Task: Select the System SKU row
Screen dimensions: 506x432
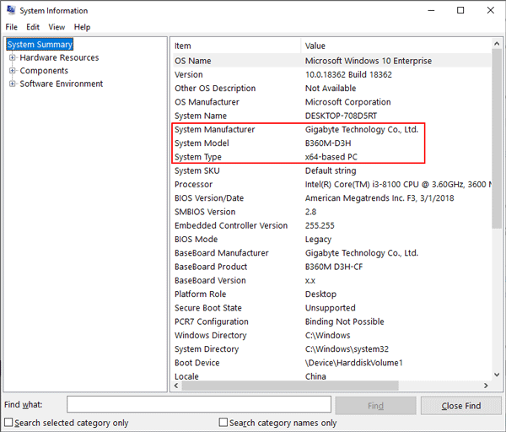Action: [331, 170]
